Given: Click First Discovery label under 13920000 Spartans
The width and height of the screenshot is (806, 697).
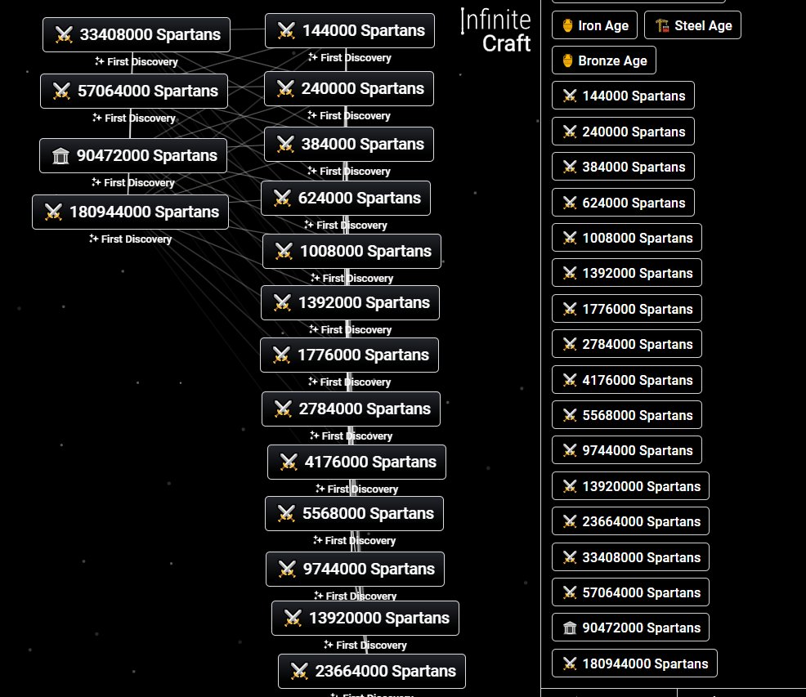Looking at the screenshot, I should coord(365,645).
